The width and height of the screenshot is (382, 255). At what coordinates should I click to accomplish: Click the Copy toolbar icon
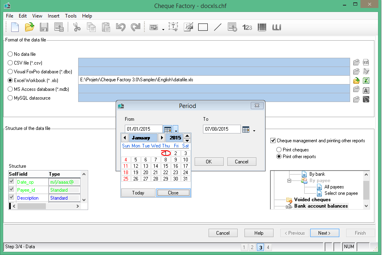(91, 27)
